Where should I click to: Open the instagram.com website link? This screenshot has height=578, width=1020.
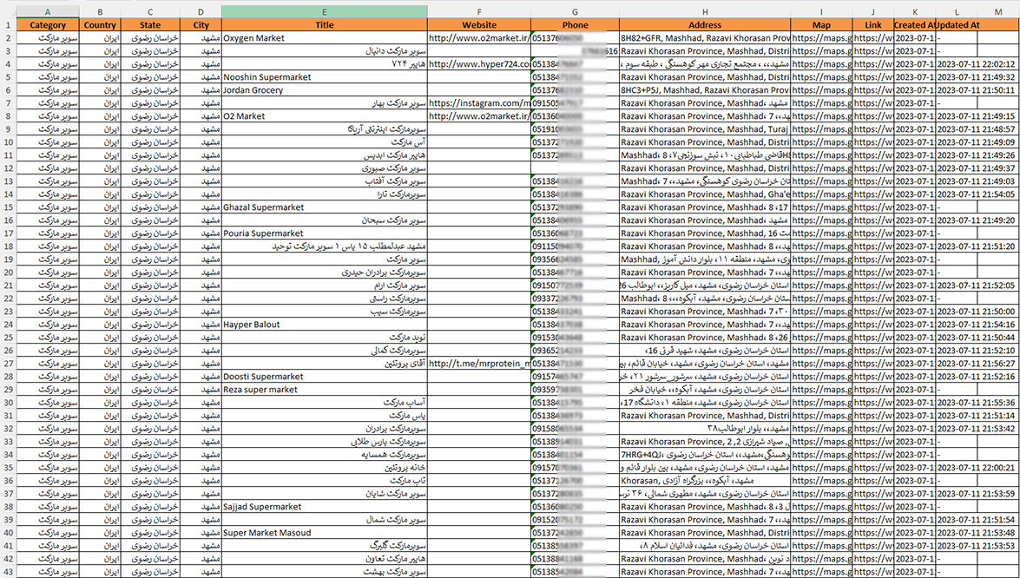click(479, 102)
